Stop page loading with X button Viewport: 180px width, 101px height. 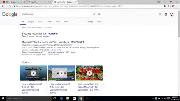point(10,6)
